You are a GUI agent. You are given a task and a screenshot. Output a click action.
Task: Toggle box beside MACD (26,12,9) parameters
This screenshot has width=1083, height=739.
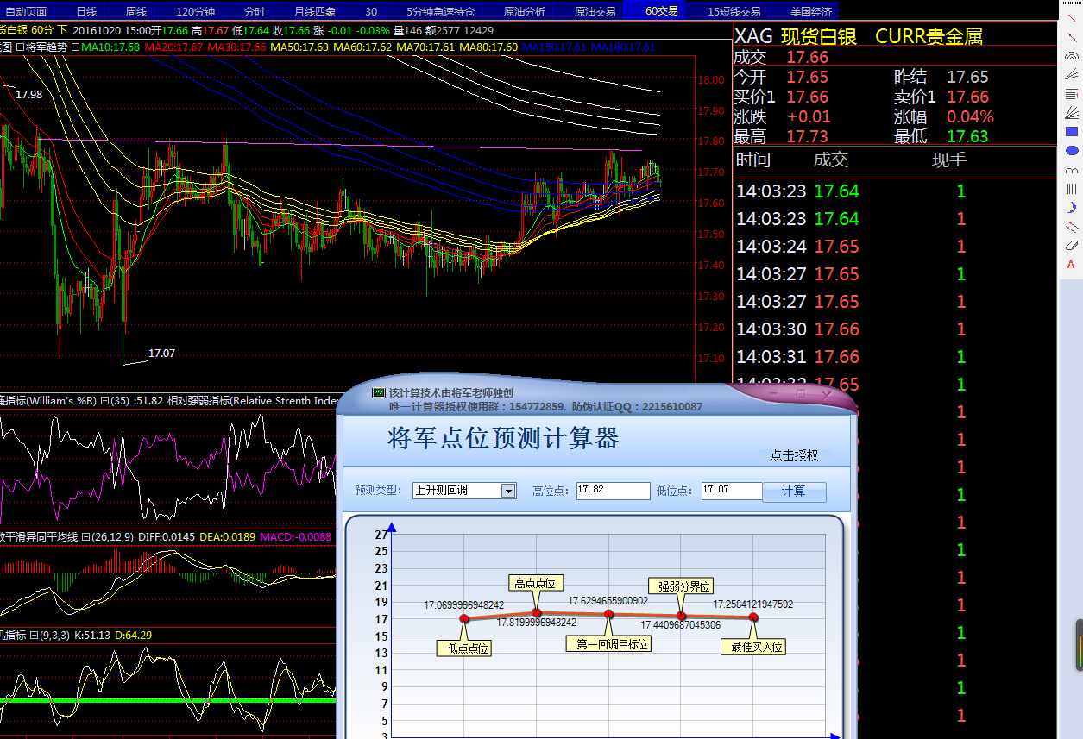coord(86,537)
